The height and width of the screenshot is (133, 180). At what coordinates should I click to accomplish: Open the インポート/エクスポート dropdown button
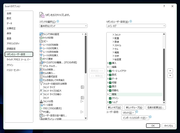(135, 118)
